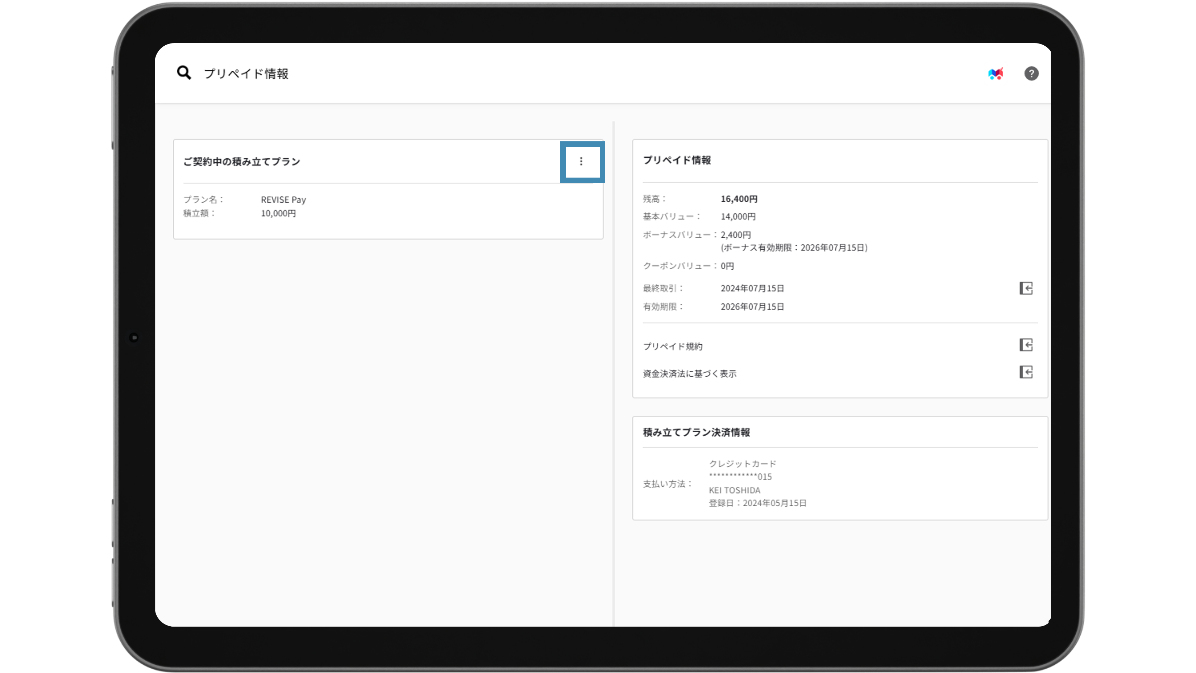The image size is (1196, 673).
Task: Click the 有効期限 date value
Action: tap(752, 307)
